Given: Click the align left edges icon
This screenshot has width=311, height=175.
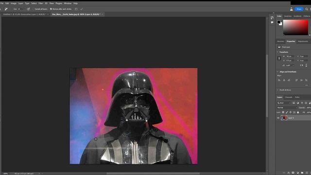Looking at the screenshot, I should (x=279, y=80).
